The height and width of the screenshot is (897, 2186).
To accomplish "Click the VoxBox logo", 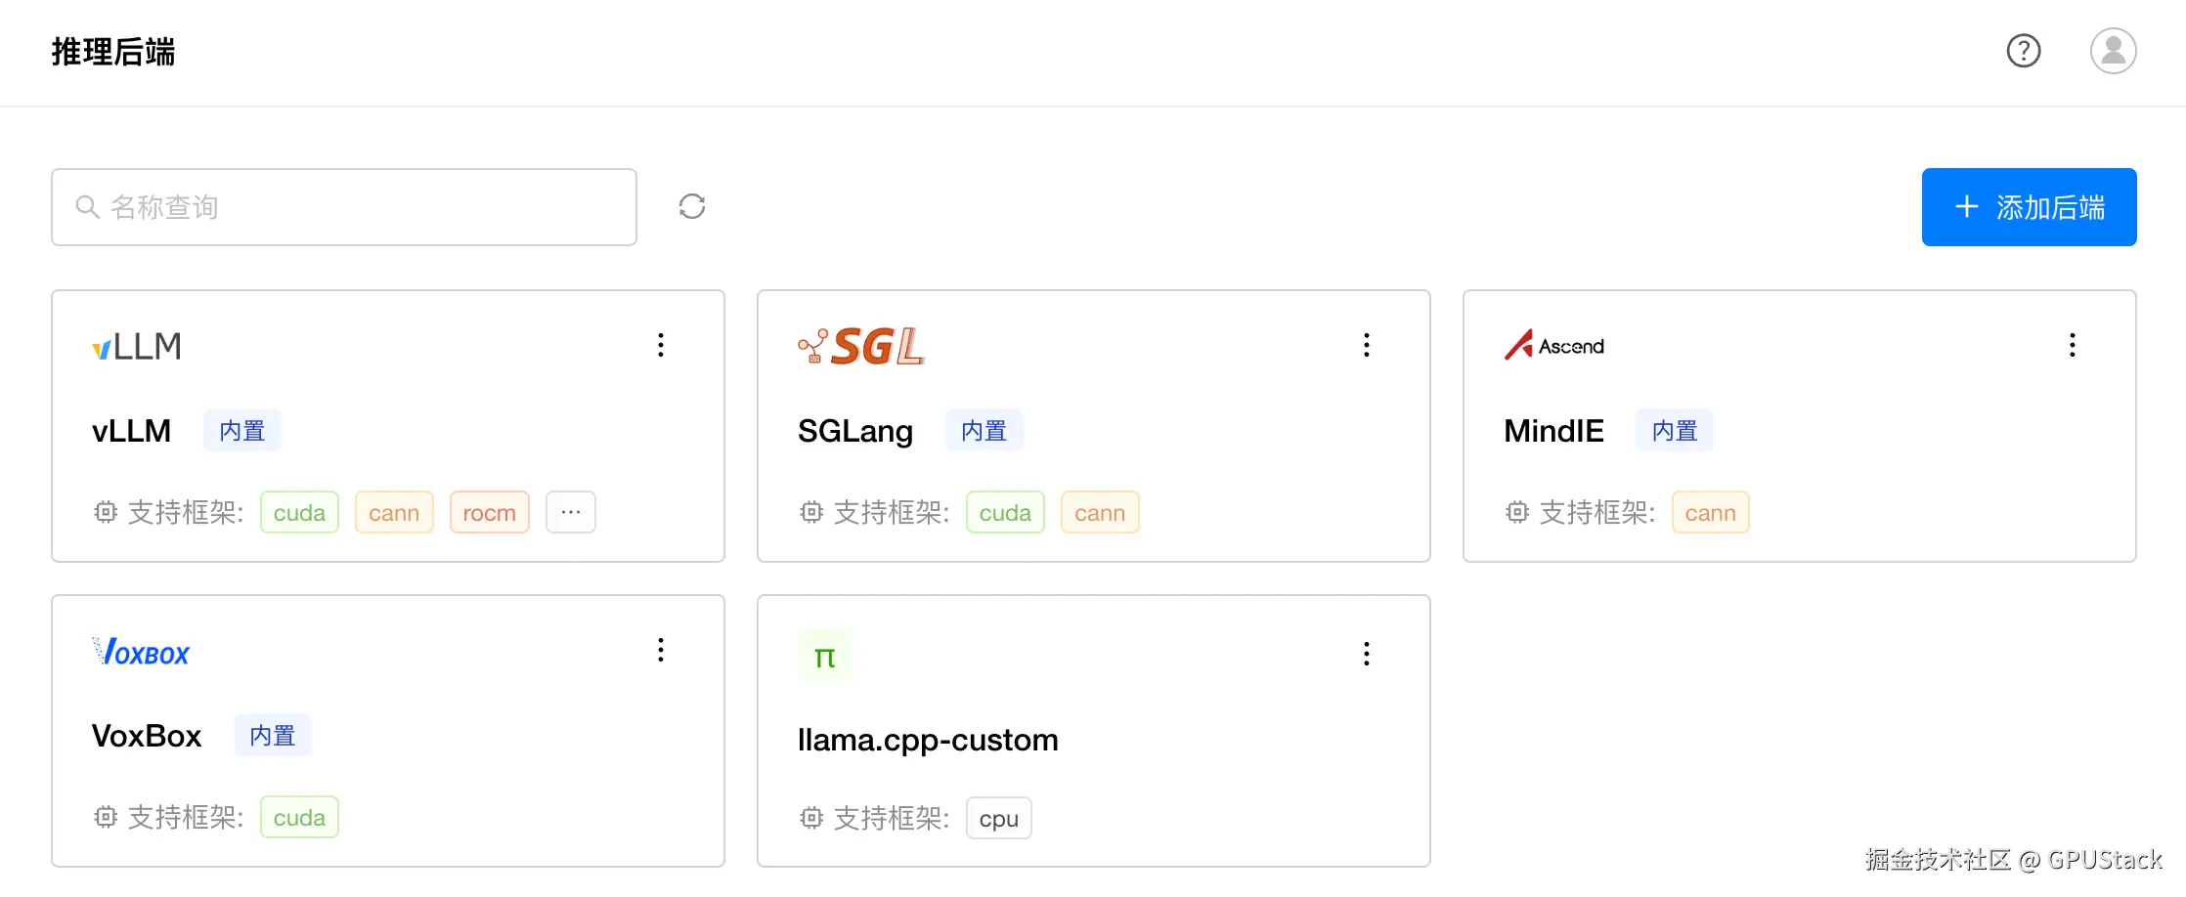I will (x=141, y=652).
